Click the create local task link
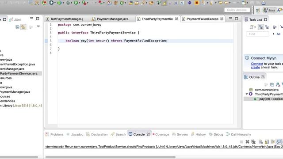Viewport: 283px width, 159px height. pyautogui.click(x=255, y=67)
